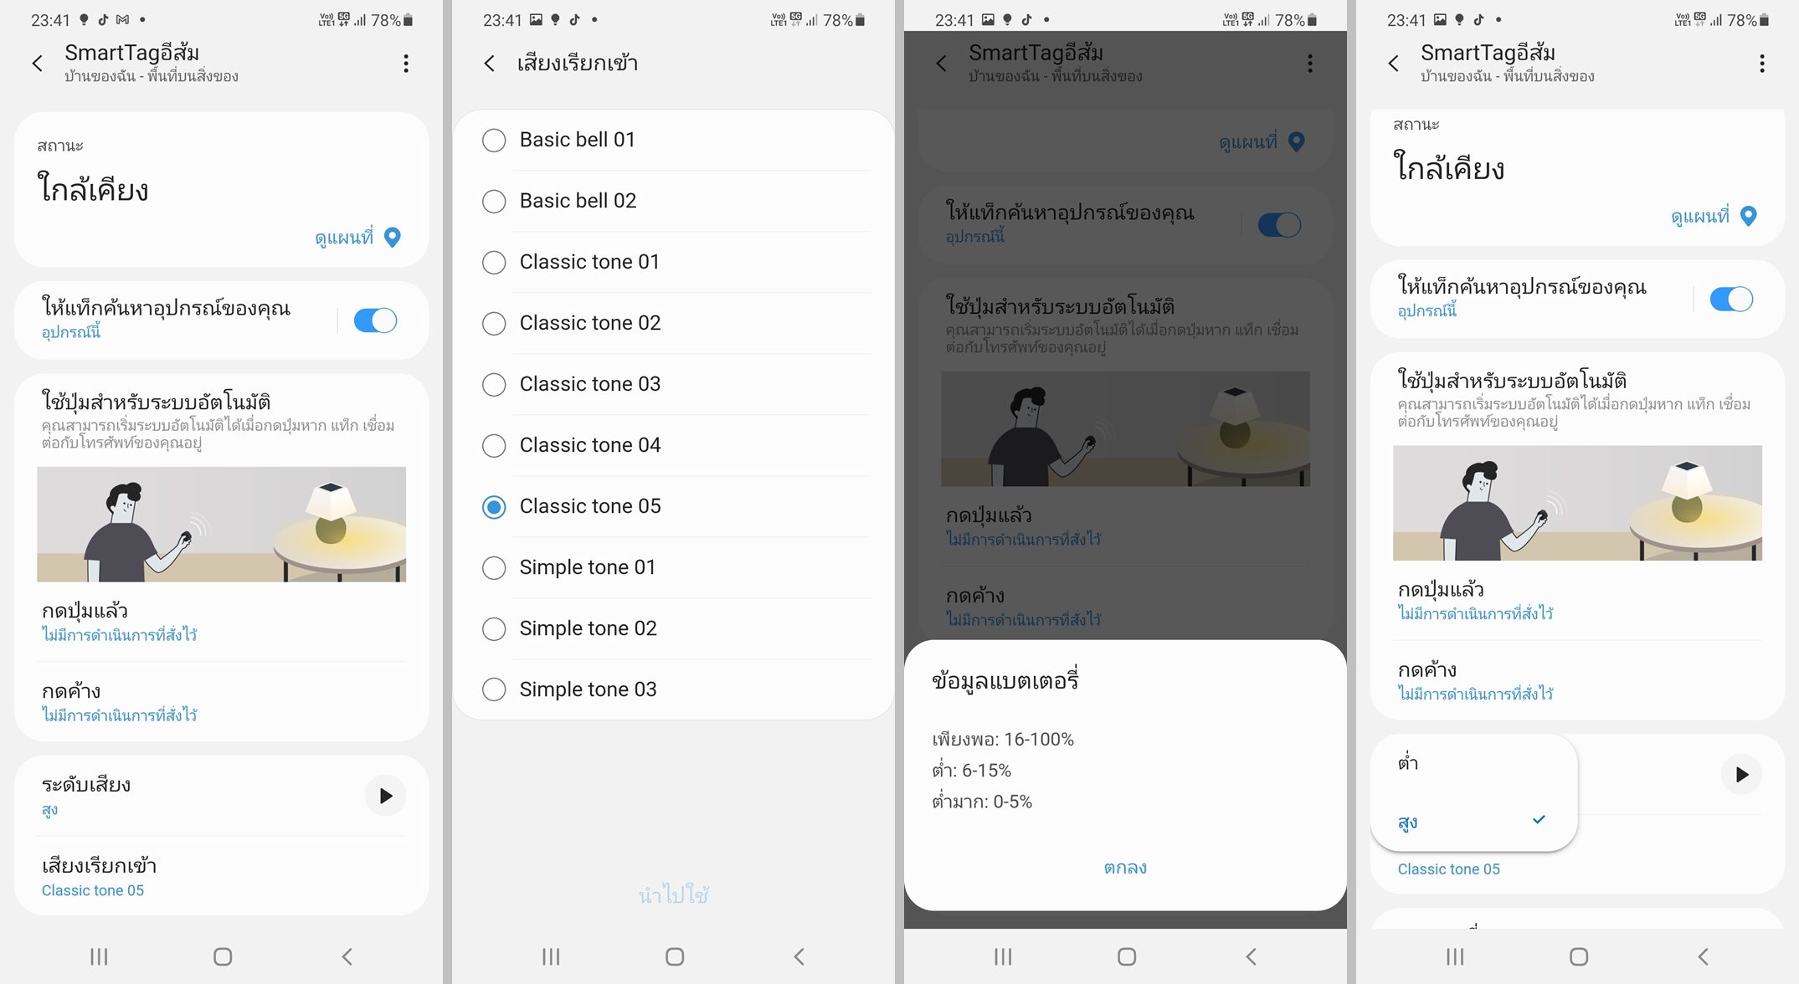Select the Basic bell 01 ringtone

(674, 140)
